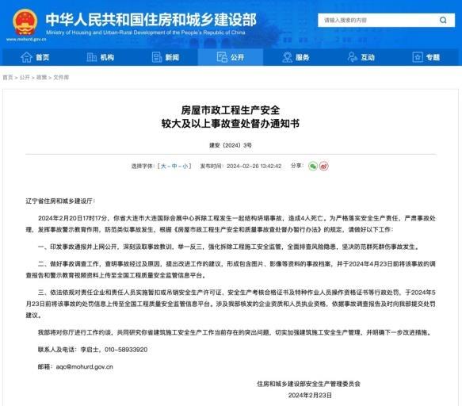The image size is (462, 406).
Task: Click the building icon beside 机构
Action: [x=92, y=57]
